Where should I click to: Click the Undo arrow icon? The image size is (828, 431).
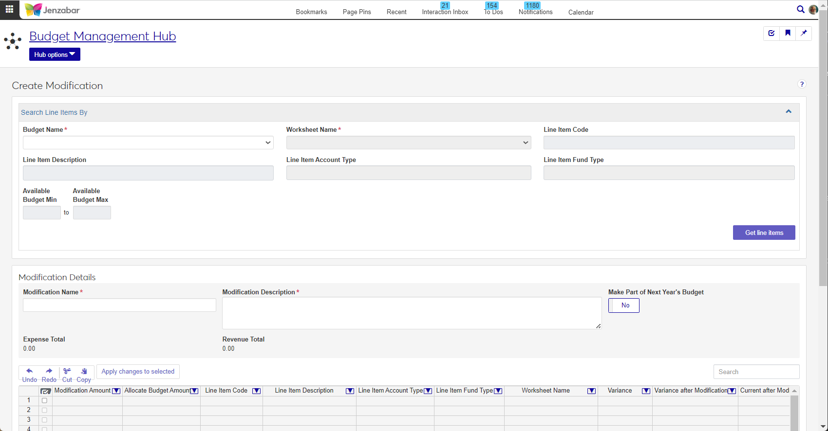point(29,371)
